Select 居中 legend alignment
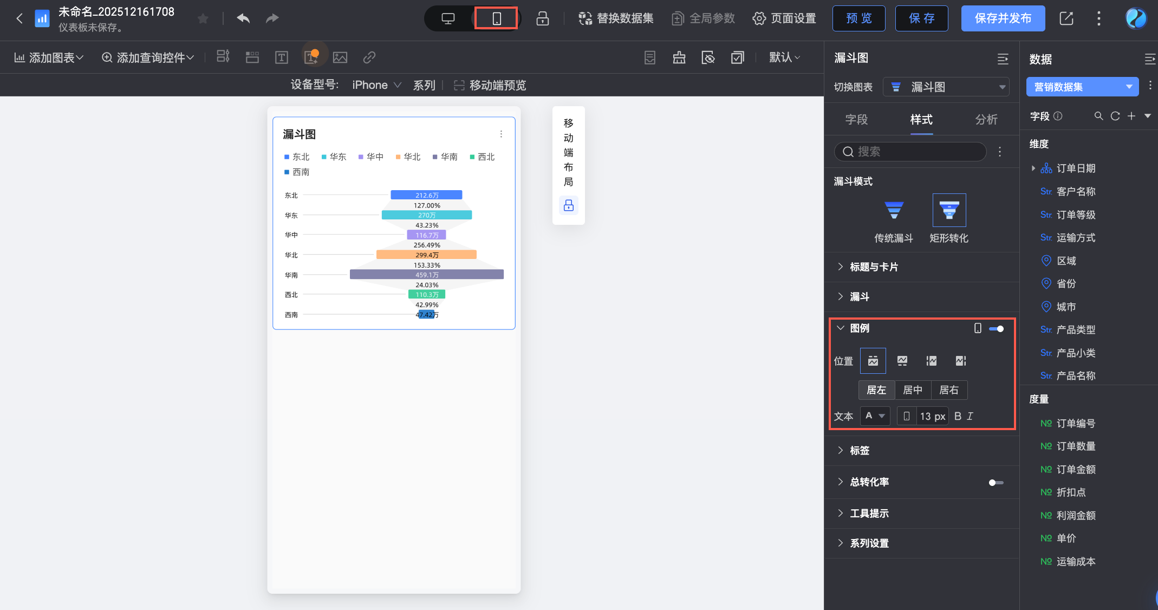This screenshot has height=610, width=1158. pyautogui.click(x=913, y=390)
